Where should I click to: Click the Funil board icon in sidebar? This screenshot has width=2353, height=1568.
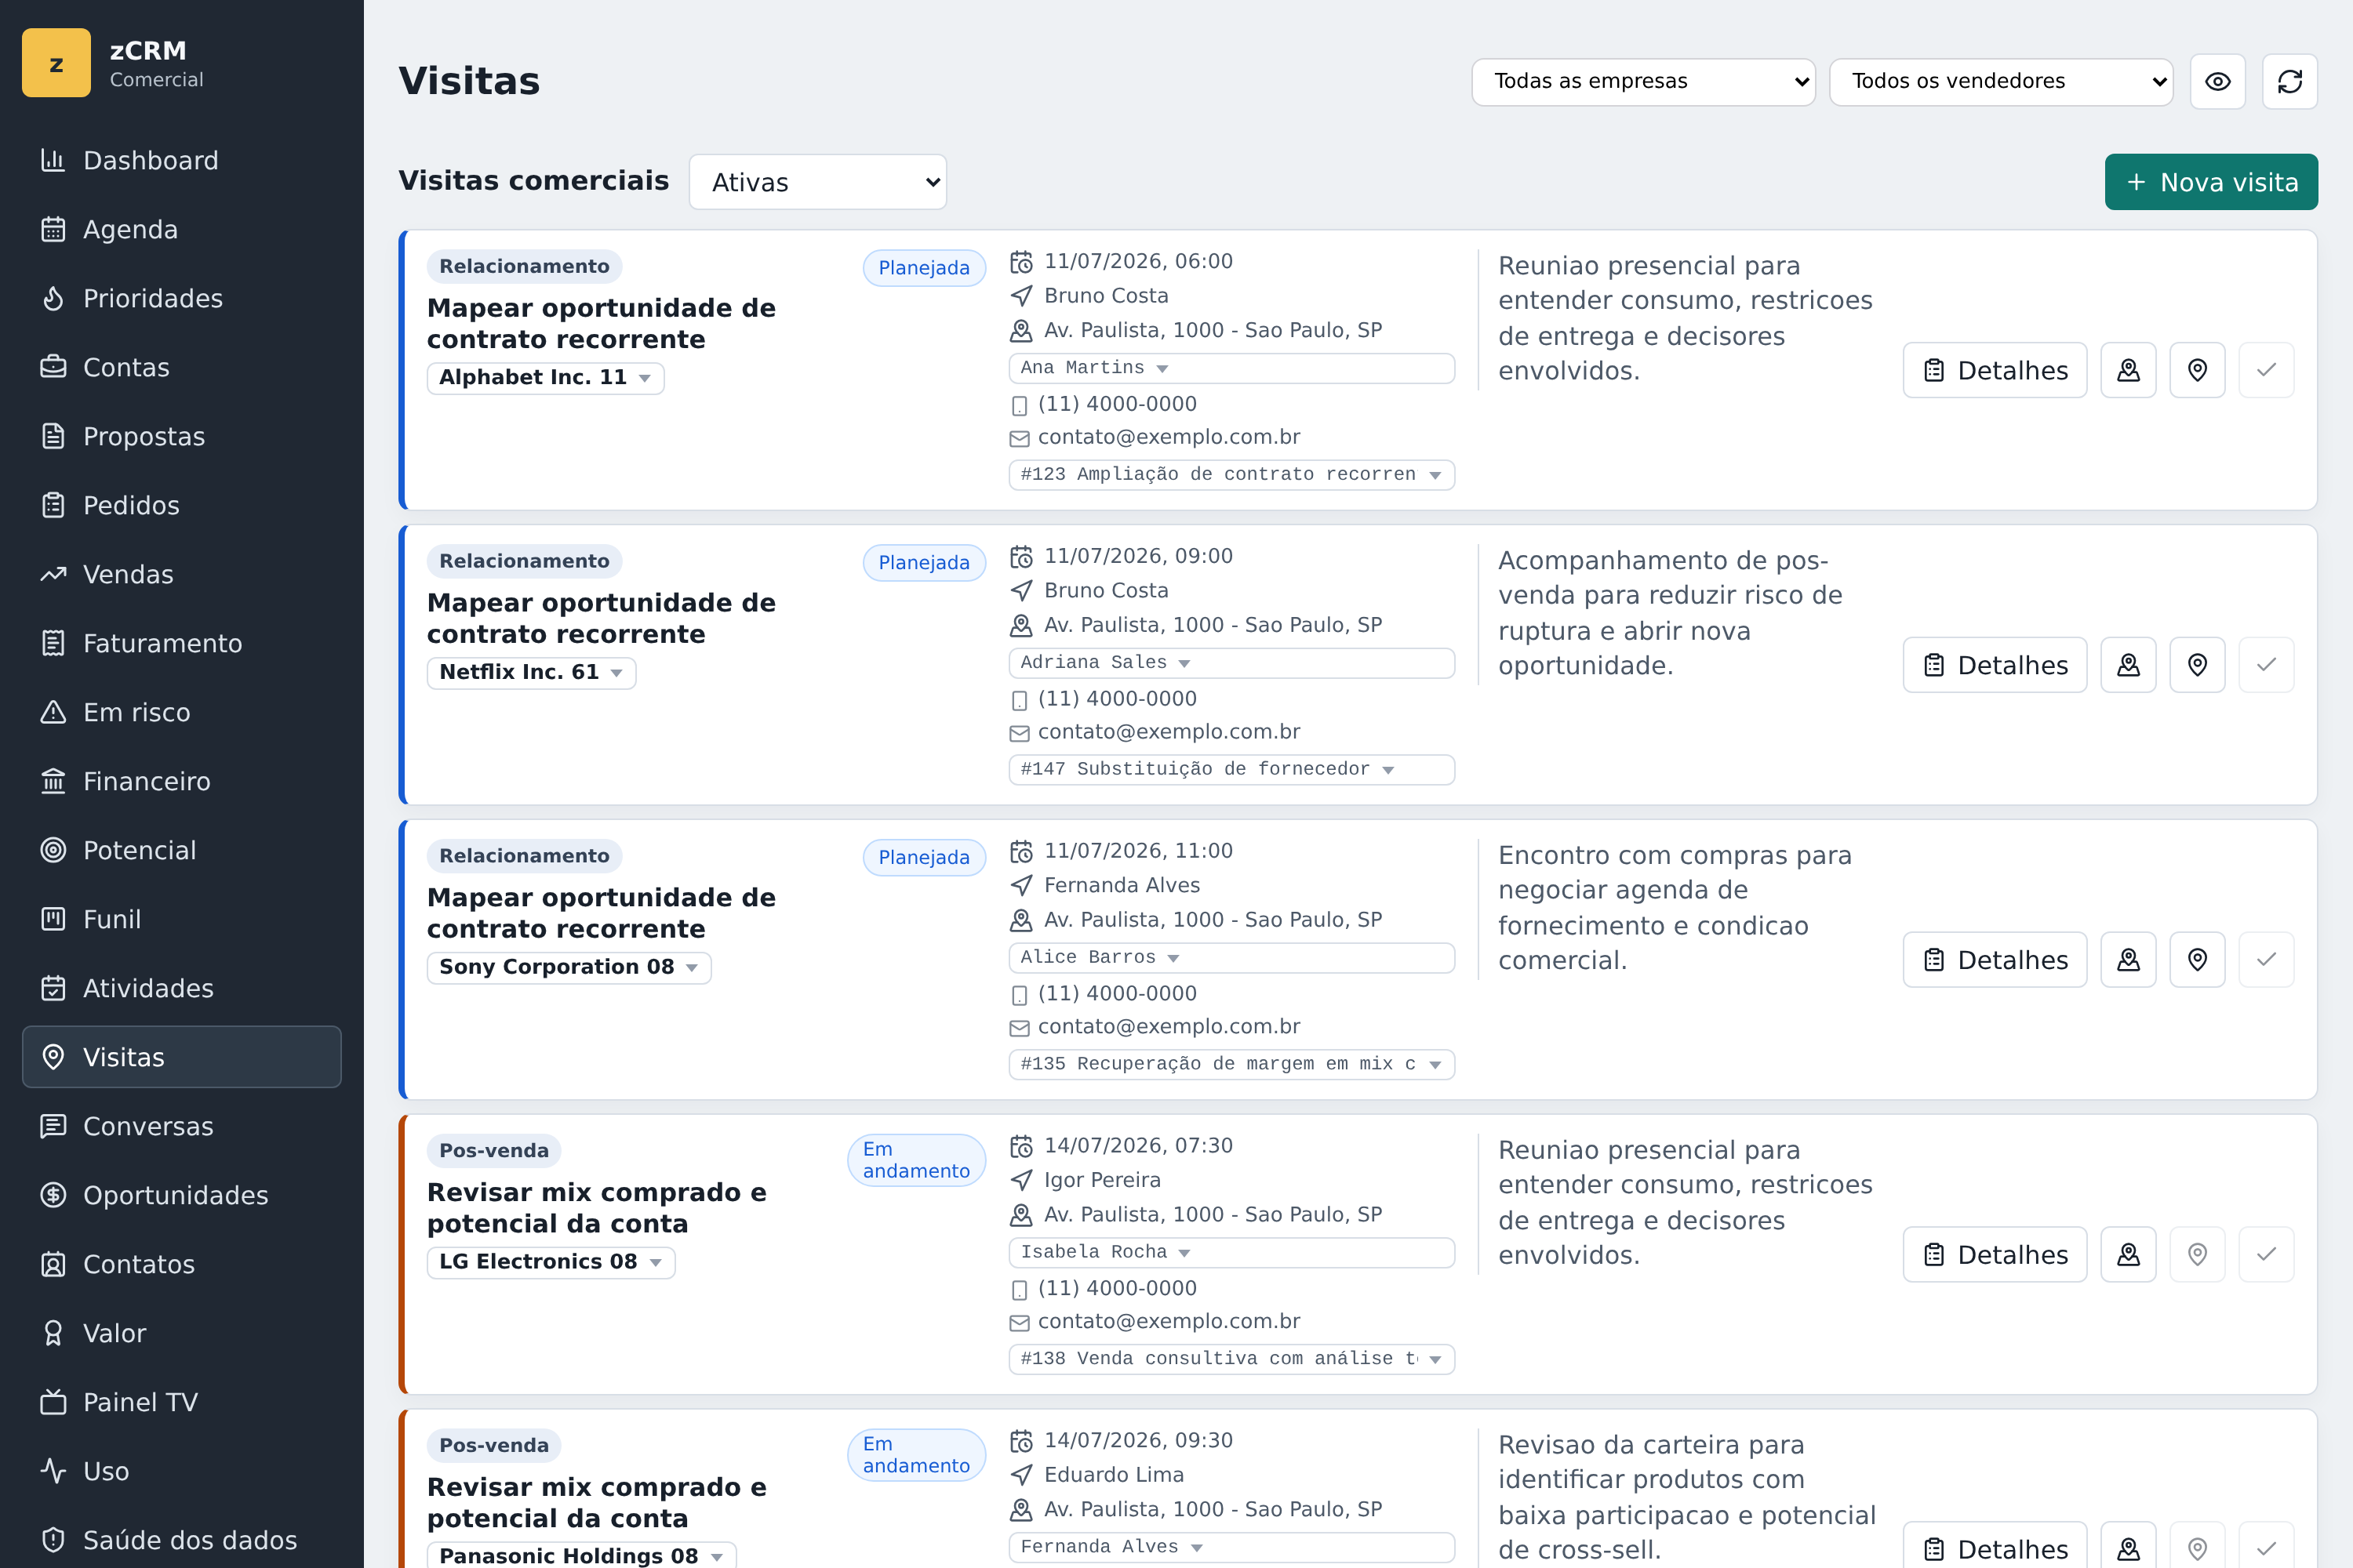point(53,919)
